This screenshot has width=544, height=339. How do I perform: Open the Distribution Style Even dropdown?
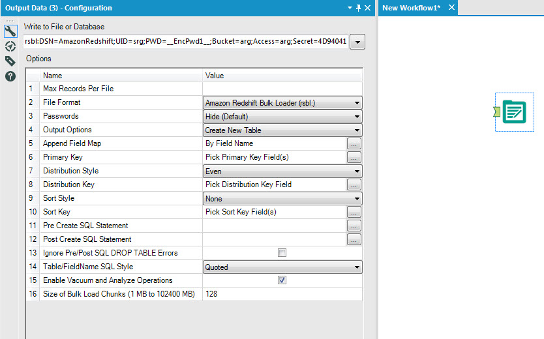282,171
